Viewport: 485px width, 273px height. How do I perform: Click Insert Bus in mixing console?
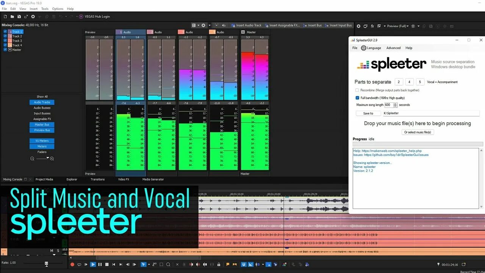click(x=313, y=25)
